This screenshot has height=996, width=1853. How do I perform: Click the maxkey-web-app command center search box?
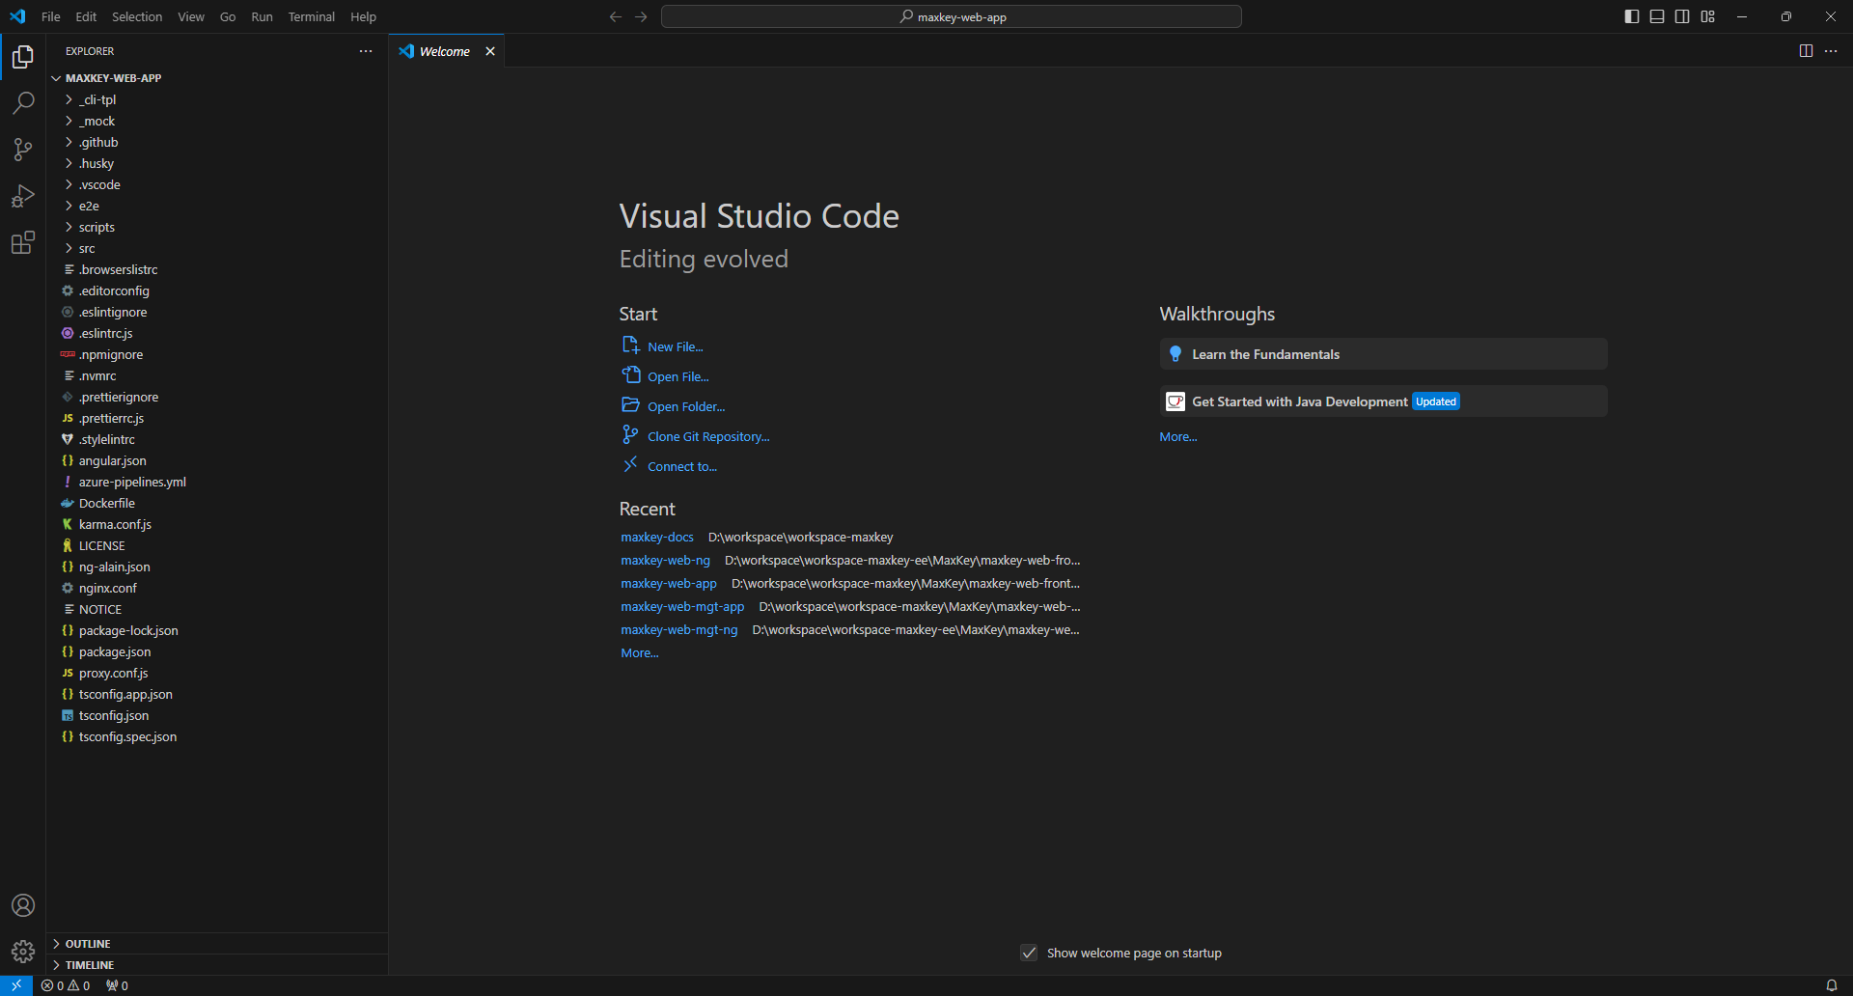pos(952,16)
